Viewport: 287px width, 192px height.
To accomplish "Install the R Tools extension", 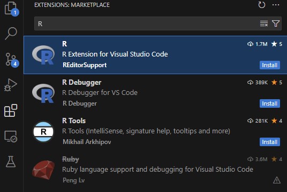I will point(270,142).
